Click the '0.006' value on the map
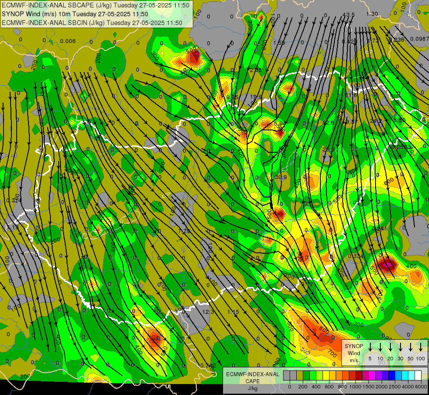 pos(68,41)
